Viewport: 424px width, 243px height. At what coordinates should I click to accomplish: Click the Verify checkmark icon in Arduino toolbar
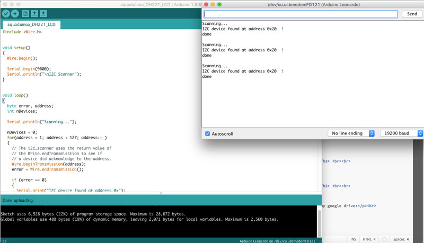6,14
